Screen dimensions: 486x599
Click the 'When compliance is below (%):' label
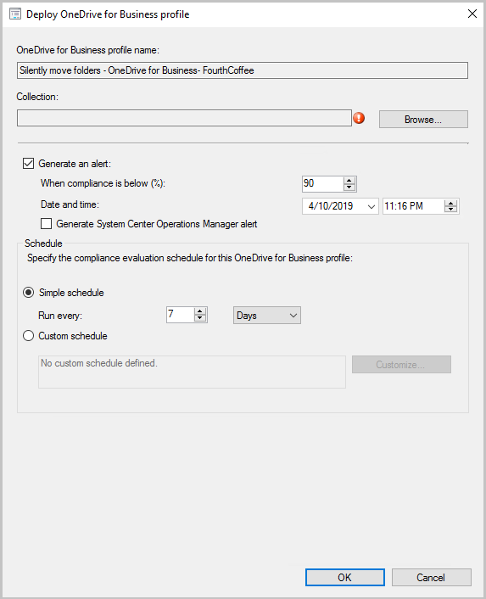[103, 183]
